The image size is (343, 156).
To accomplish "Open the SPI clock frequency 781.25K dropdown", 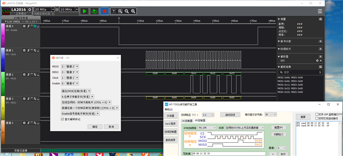I will [x=207, y=127].
